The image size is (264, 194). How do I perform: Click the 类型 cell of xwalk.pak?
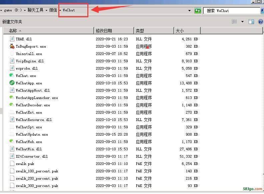(144, 164)
